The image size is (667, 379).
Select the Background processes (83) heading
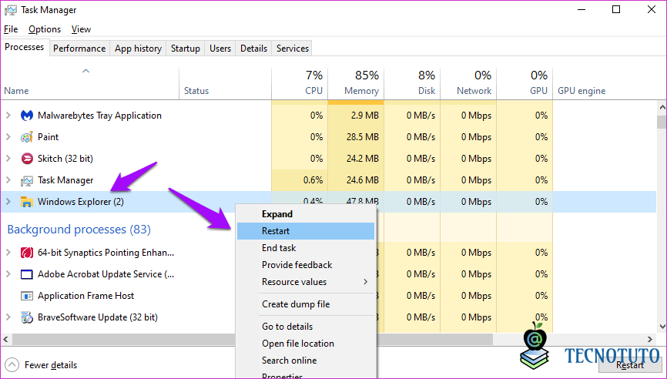(x=79, y=230)
